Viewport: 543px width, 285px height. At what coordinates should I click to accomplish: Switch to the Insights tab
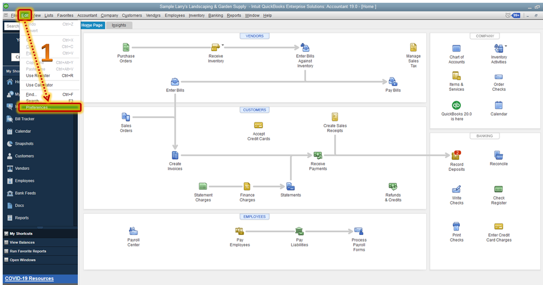pyautogui.click(x=119, y=26)
